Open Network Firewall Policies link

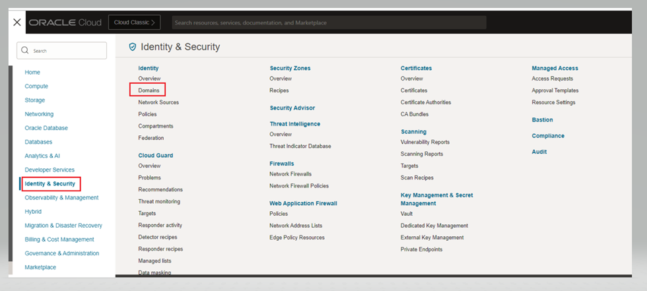(x=299, y=186)
